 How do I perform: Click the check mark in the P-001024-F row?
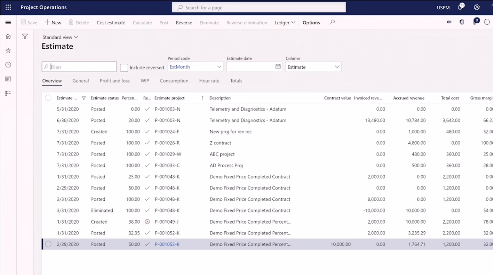tap(147, 131)
